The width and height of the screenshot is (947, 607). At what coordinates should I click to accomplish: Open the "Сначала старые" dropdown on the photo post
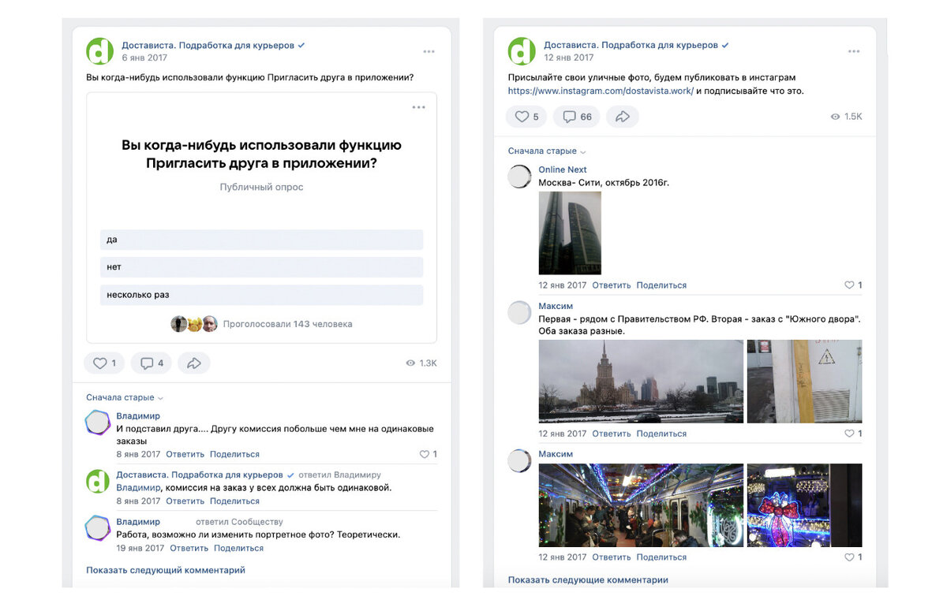tap(543, 151)
